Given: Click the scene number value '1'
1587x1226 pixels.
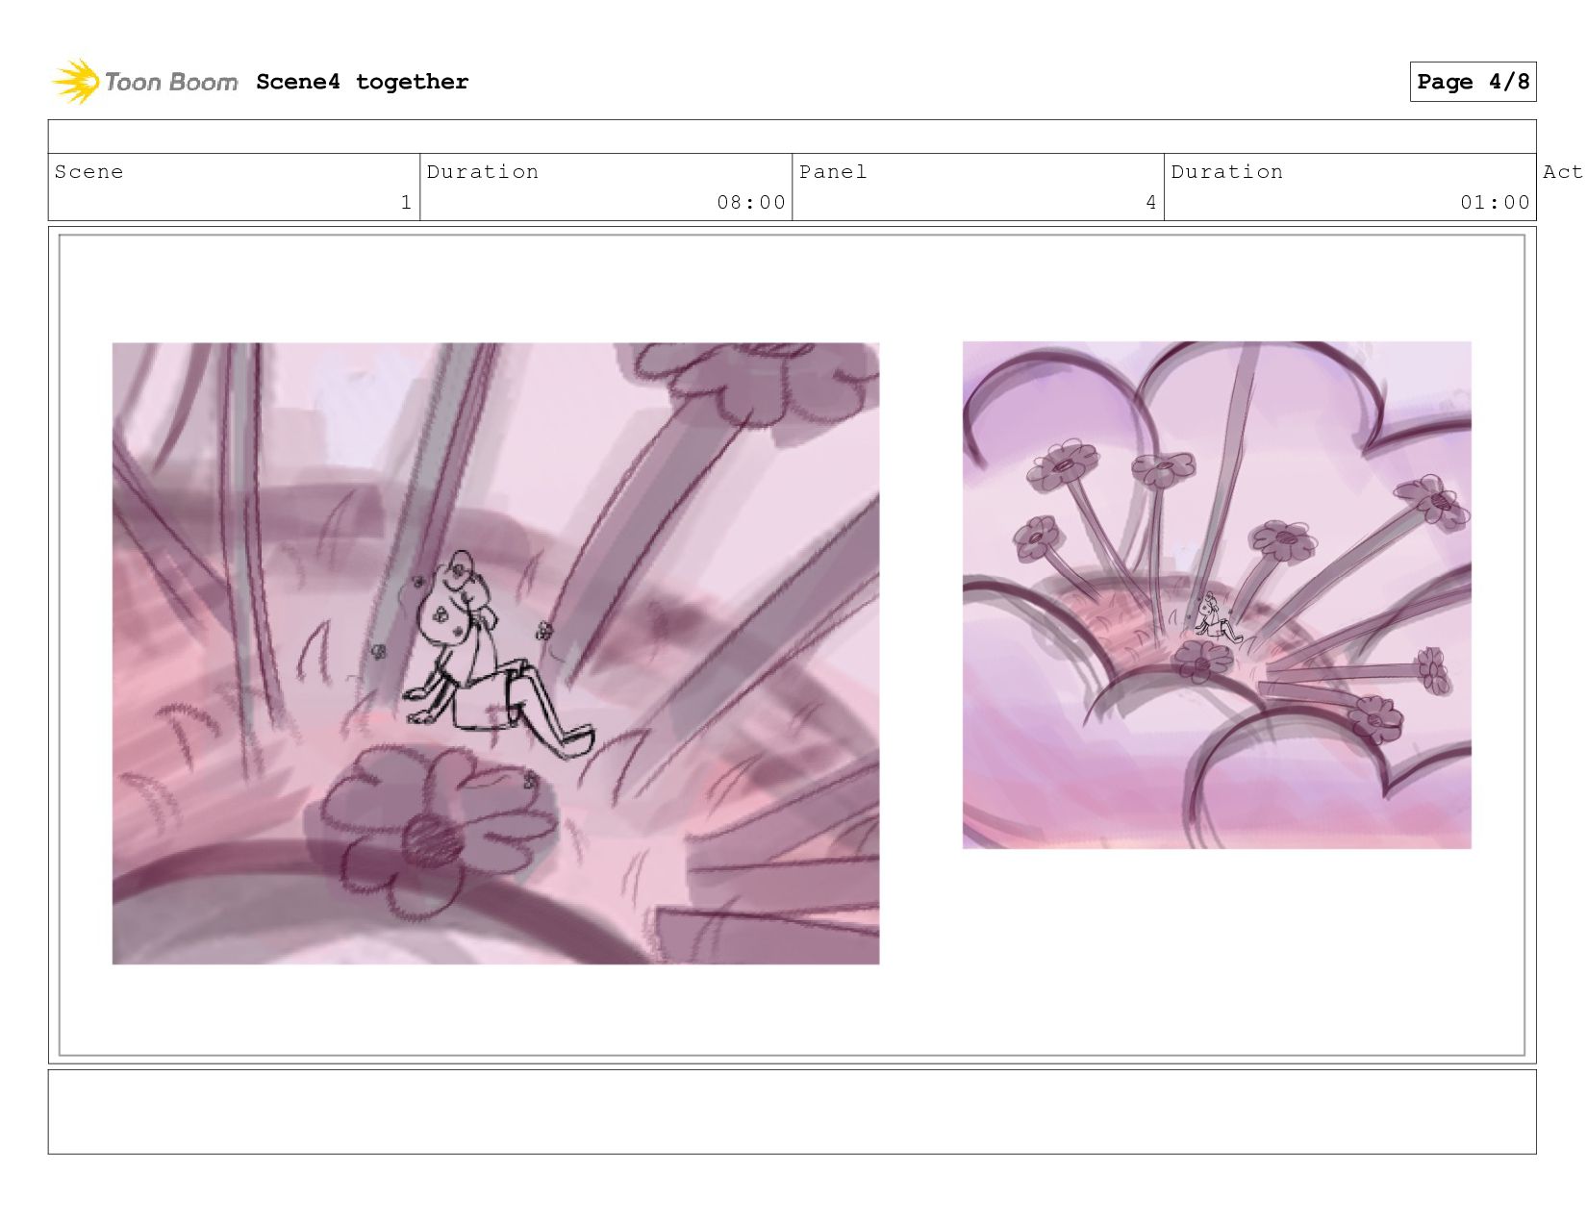Looking at the screenshot, I should click(406, 202).
